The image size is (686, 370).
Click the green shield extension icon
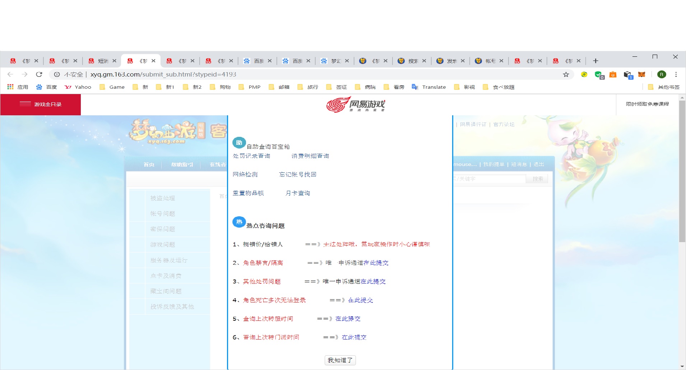[x=599, y=75]
